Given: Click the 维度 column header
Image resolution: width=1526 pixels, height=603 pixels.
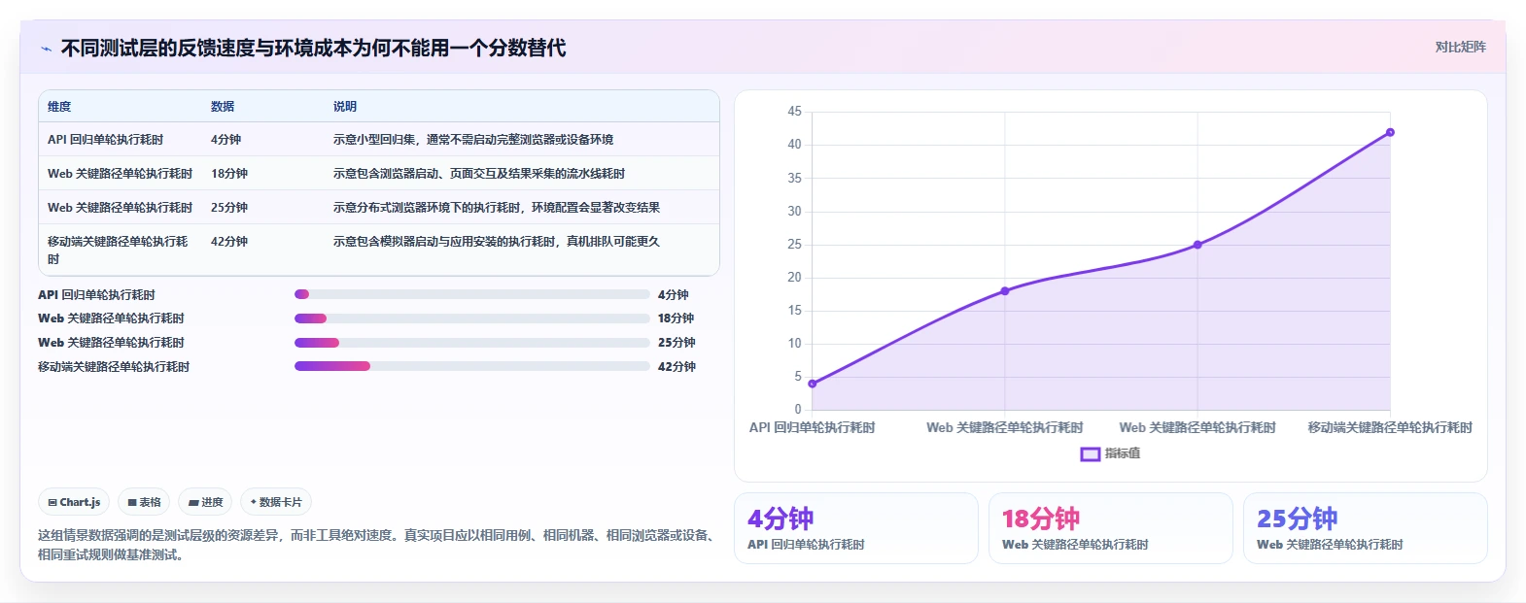Looking at the screenshot, I should tap(59, 106).
